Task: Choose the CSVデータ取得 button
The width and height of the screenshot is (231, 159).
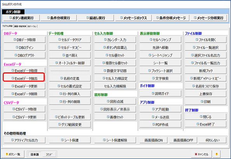Action: tap(24, 109)
